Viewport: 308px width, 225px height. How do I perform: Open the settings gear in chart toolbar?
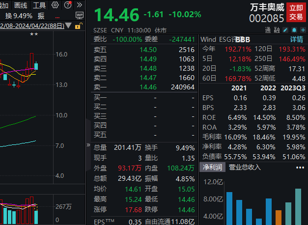55,5
